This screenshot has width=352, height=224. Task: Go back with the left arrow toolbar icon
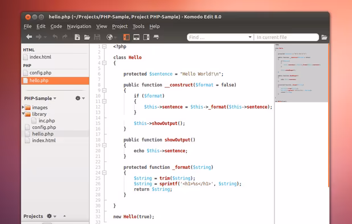tap(29, 37)
